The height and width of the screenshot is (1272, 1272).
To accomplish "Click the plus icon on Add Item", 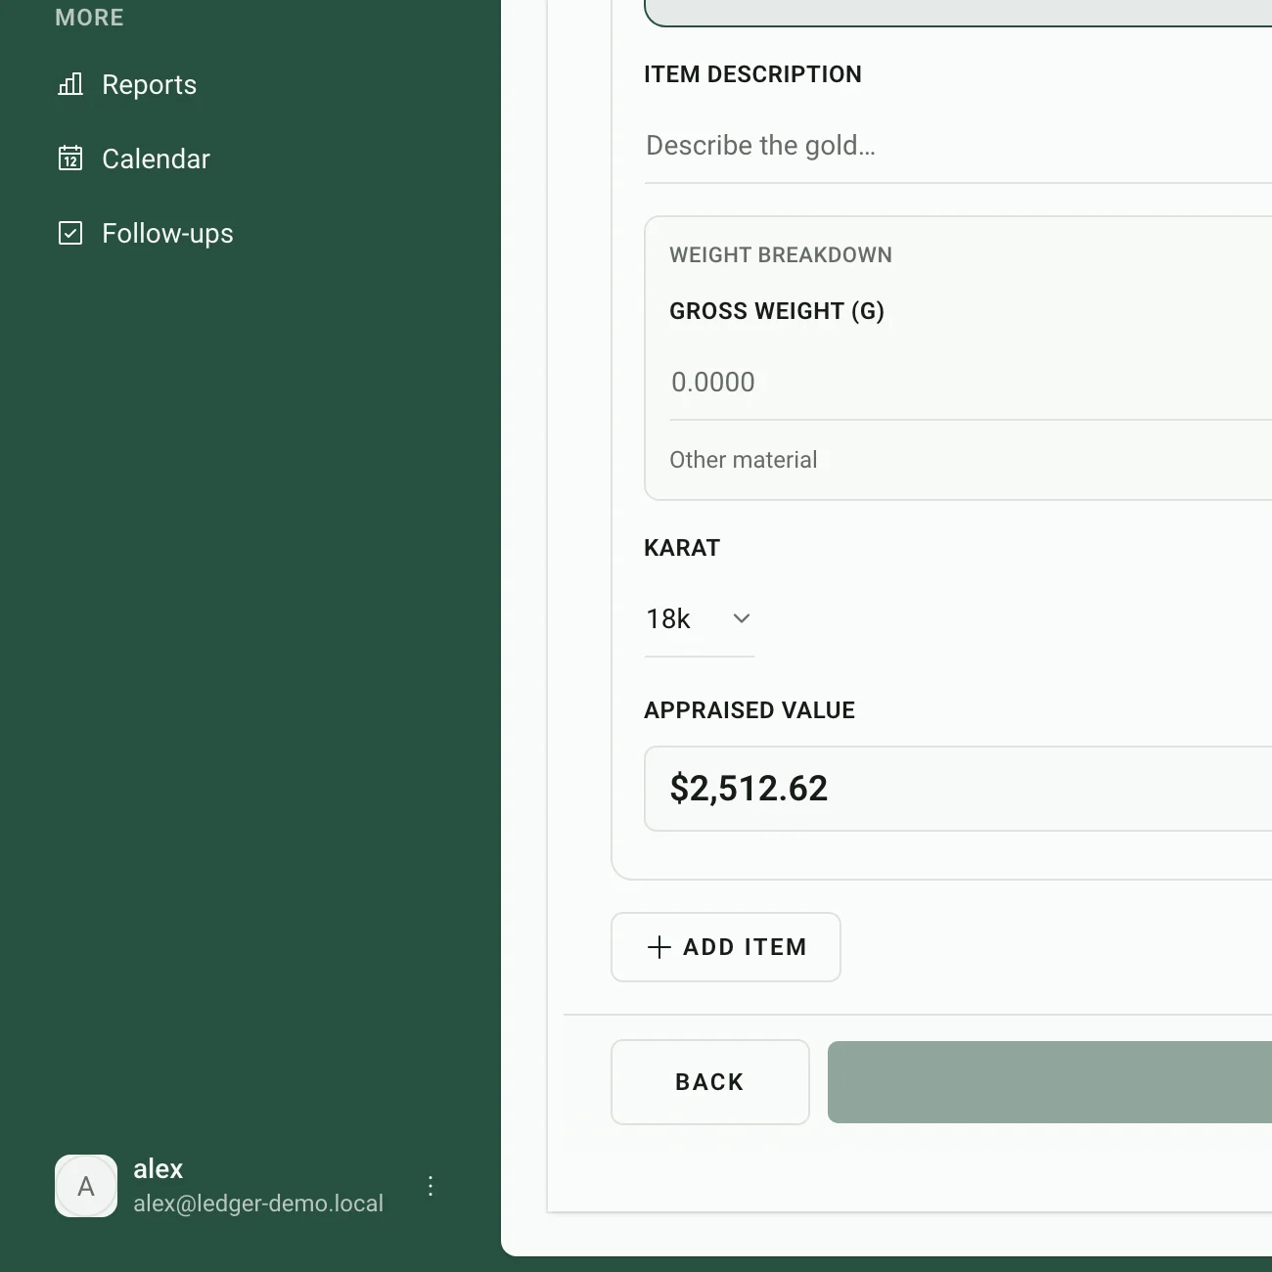I will click(659, 947).
